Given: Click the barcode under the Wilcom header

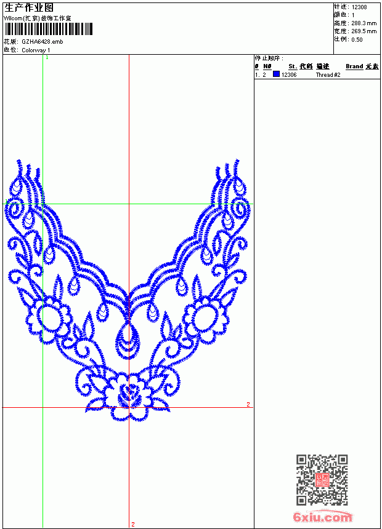Looking at the screenshot, I should click(x=48, y=29).
